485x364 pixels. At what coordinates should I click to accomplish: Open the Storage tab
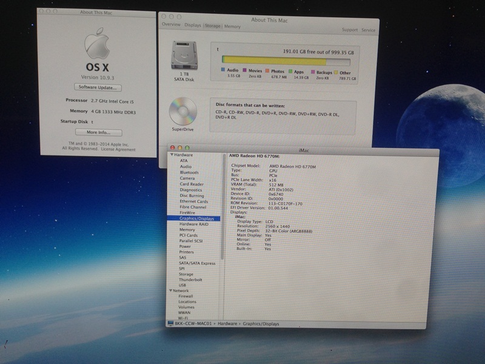click(213, 25)
